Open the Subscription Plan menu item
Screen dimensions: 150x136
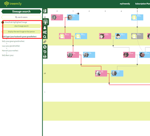[142, 4]
